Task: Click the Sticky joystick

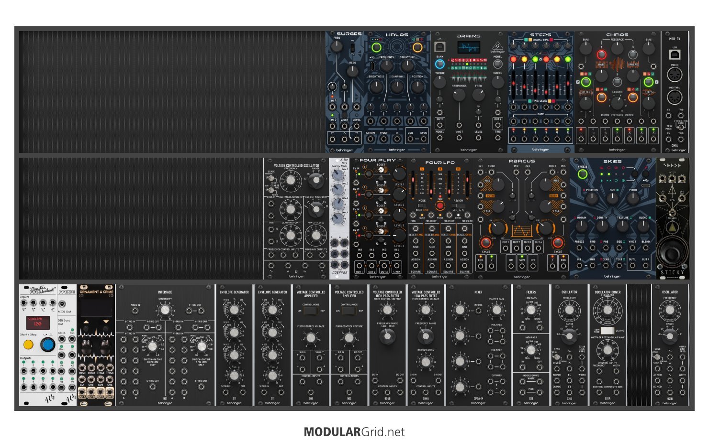Action: click(673, 252)
